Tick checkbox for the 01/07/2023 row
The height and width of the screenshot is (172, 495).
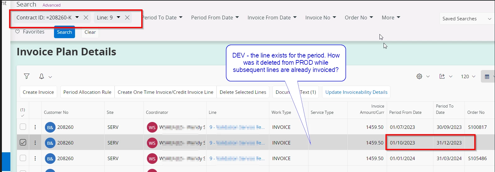point(23,127)
